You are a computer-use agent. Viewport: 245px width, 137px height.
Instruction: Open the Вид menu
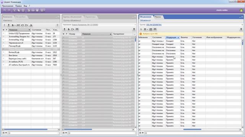[25, 6]
